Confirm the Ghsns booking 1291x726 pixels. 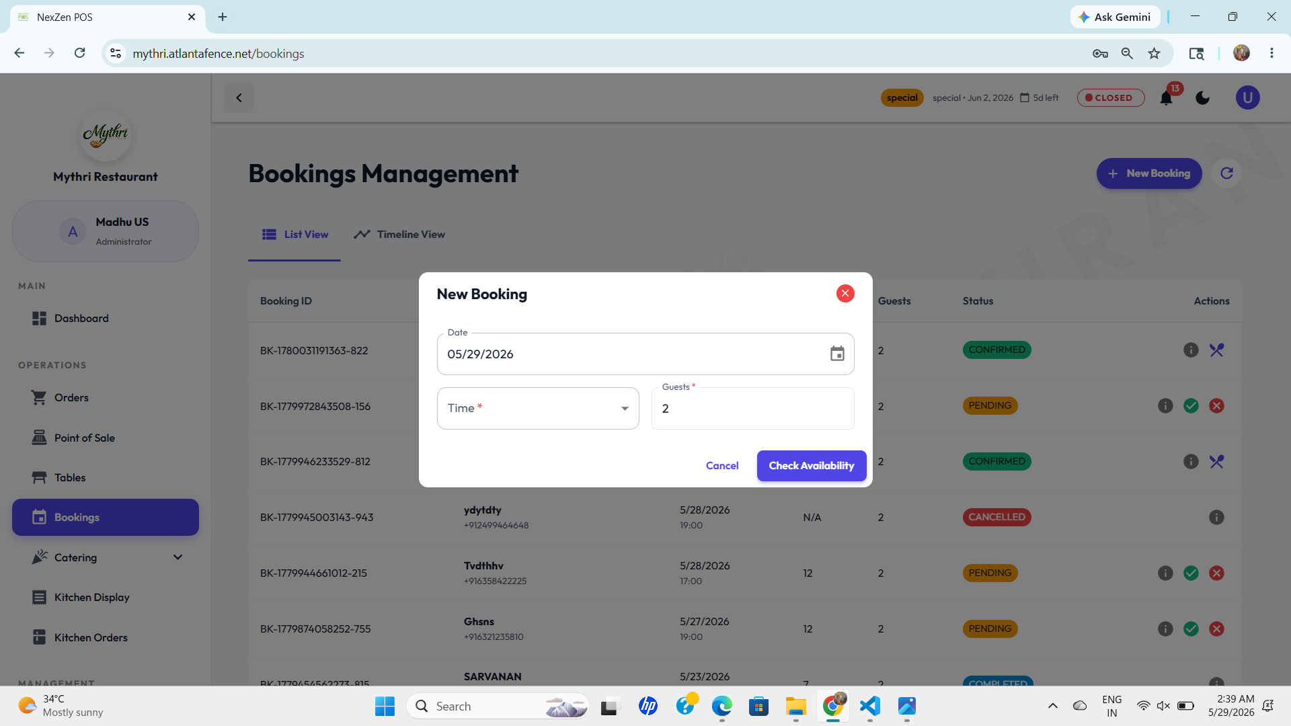[1191, 629]
